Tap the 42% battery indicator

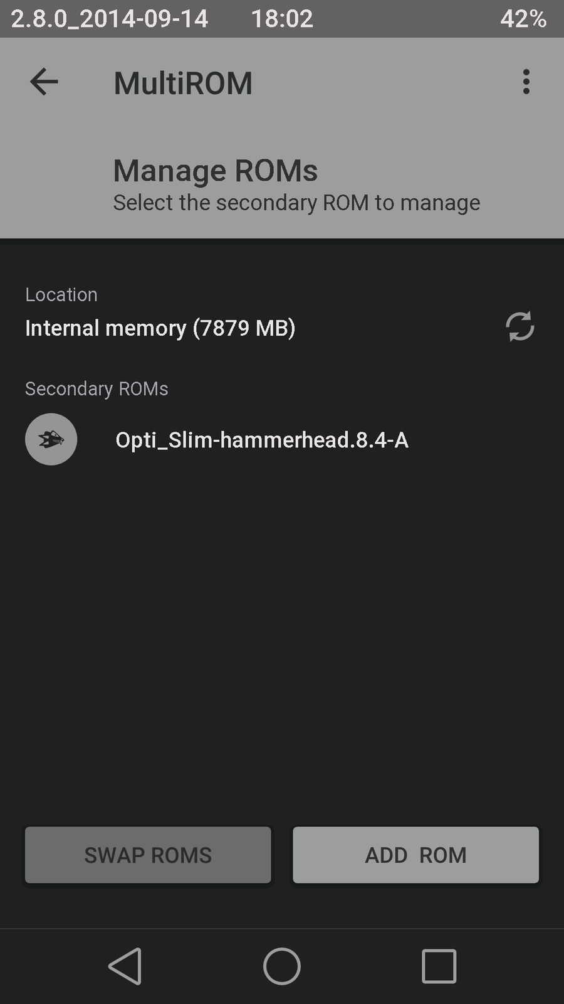point(523,19)
